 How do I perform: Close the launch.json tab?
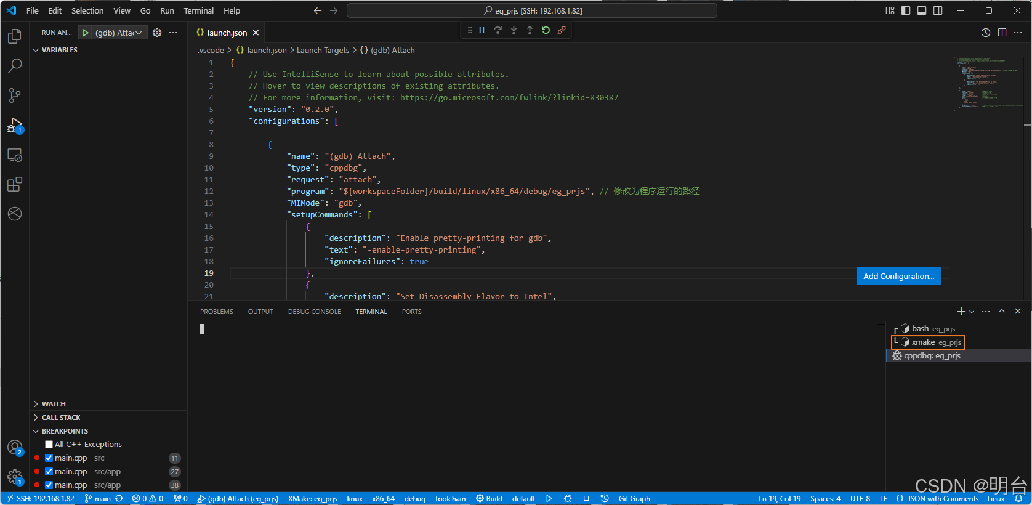click(256, 33)
